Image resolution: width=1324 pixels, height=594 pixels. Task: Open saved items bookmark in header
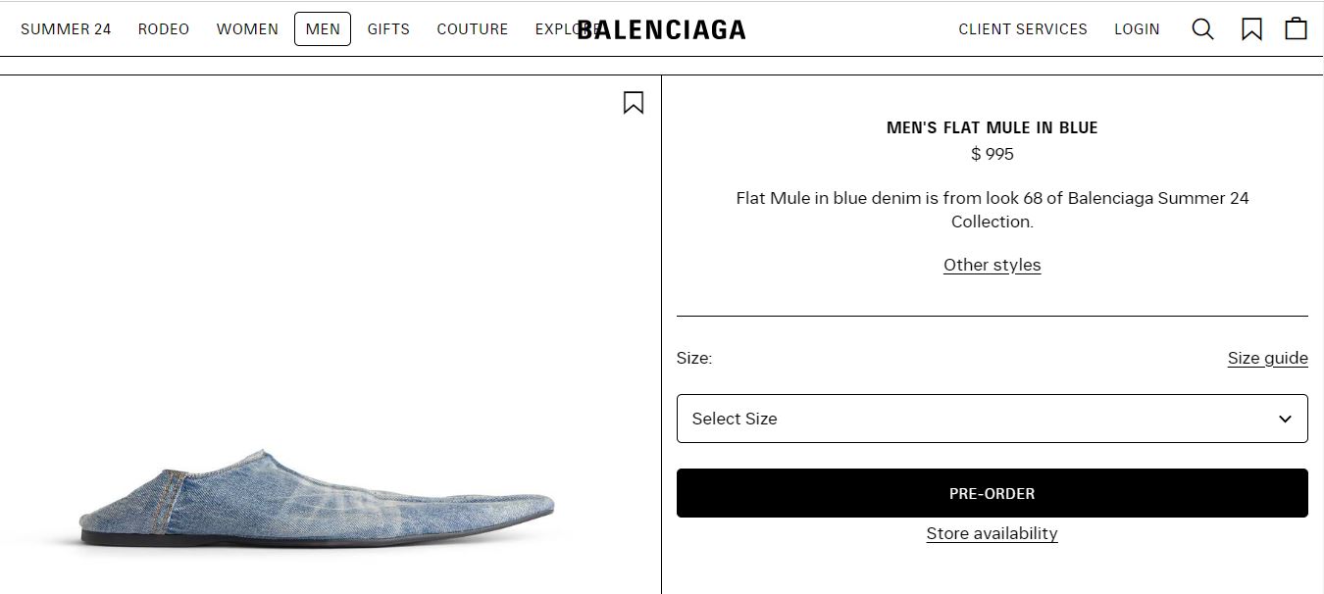(x=1251, y=29)
